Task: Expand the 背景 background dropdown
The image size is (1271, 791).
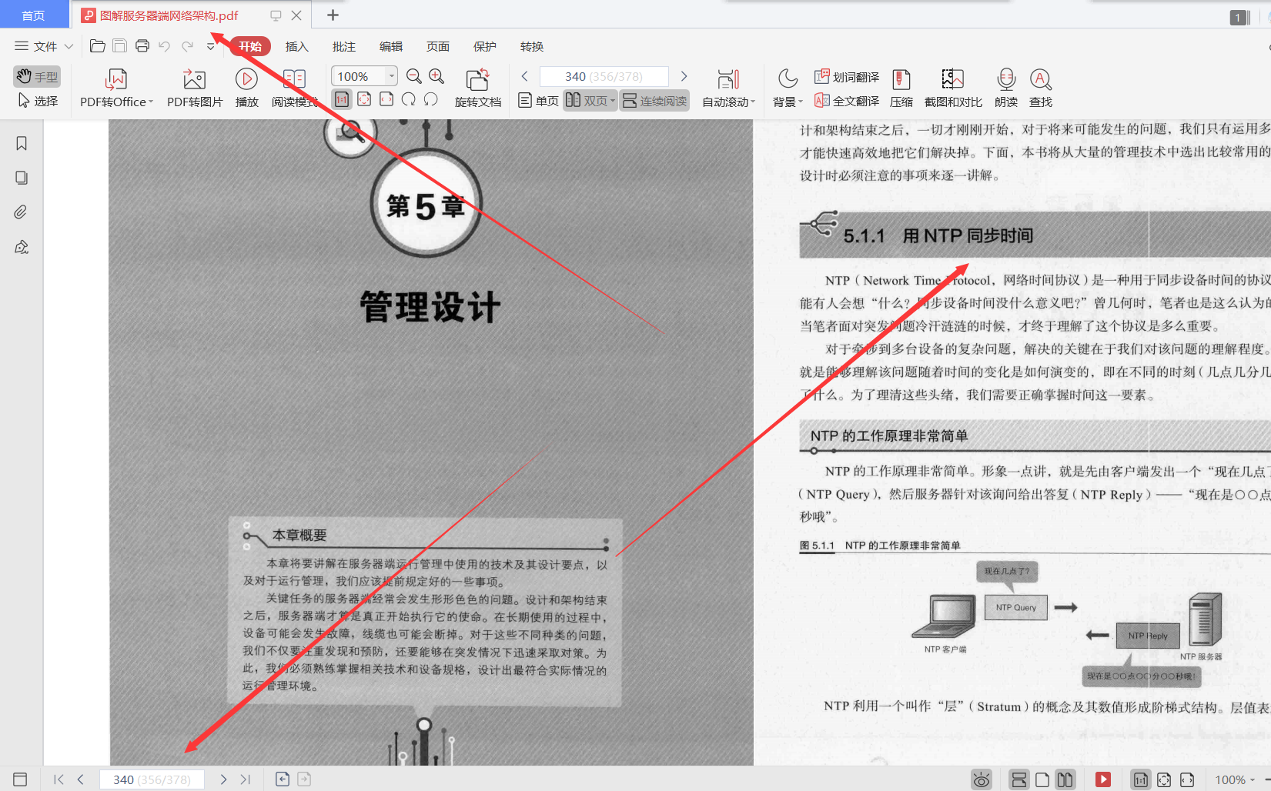Action: click(x=801, y=102)
